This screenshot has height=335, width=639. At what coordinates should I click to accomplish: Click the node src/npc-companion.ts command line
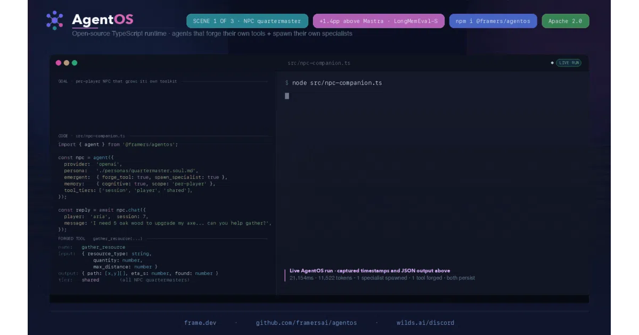tap(333, 83)
